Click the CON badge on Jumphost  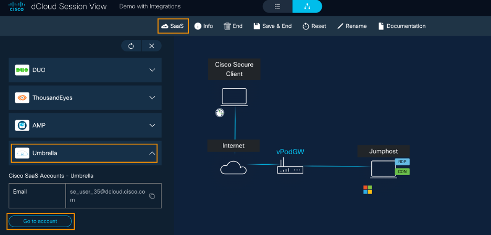coord(402,172)
